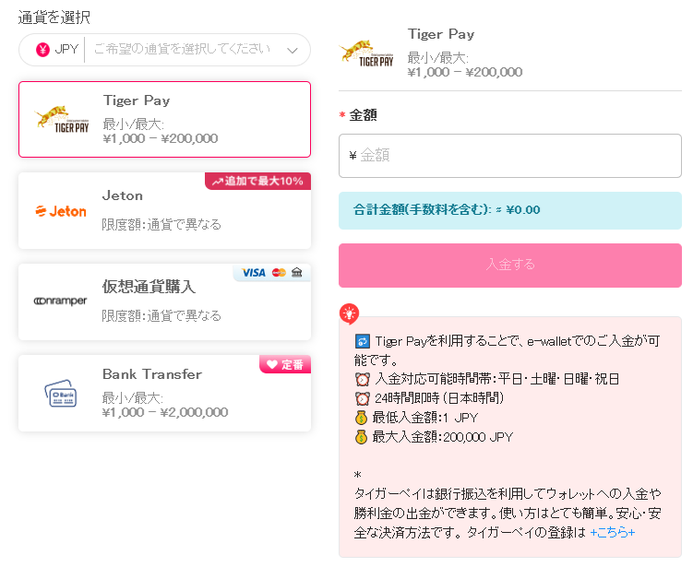
Task: Click the 最大入金額:200,000 JPY text
Action: coord(442,437)
